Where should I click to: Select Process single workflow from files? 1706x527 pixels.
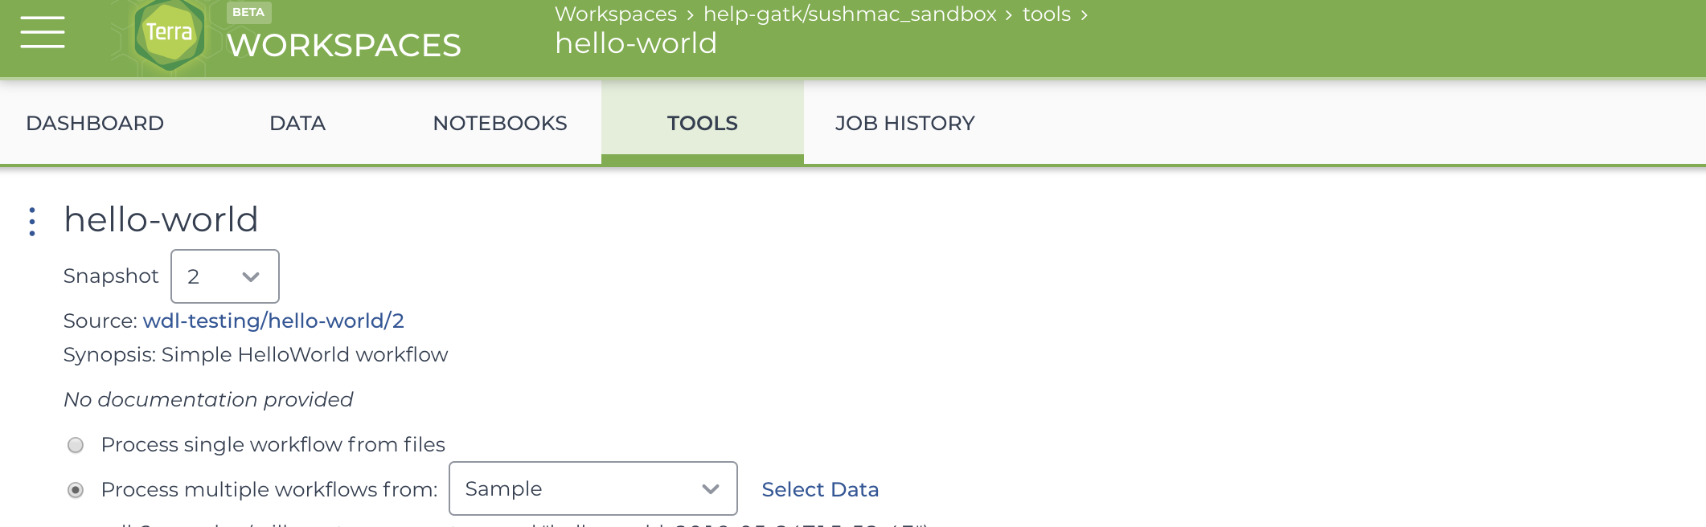(x=76, y=445)
